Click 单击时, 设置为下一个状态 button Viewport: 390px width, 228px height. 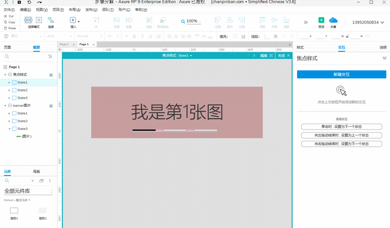coord(342,127)
